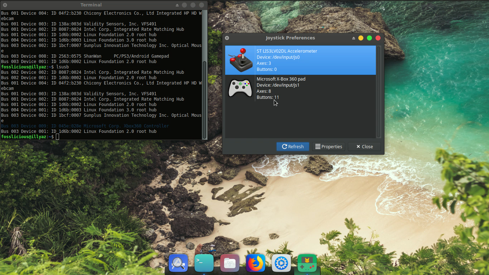Image resolution: width=489 pixels, height=275 pixels.
Task: Open the terminal icon in the dock
Action: pyautogui.click(x=204, y=264)
